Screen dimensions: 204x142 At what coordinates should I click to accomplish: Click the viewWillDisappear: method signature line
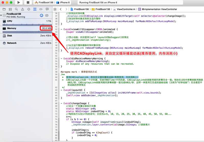point(89,29)
